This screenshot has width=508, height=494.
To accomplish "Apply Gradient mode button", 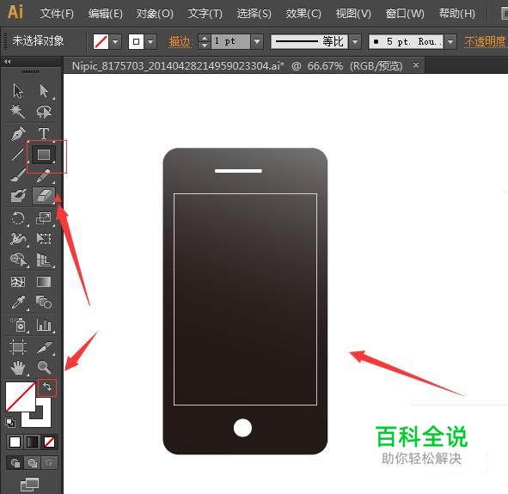I will pyautogui.click(x=32, y=442).
